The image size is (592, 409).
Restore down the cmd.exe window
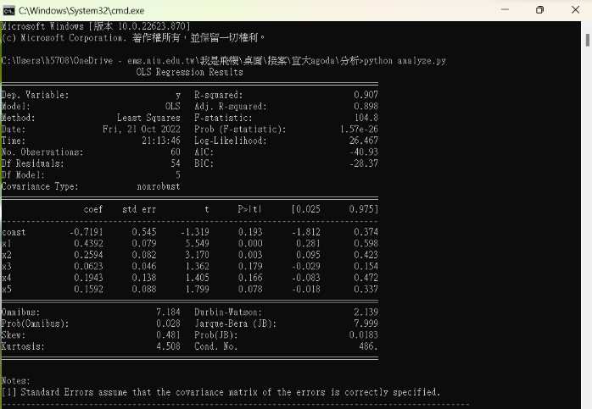tap(539, 10)
